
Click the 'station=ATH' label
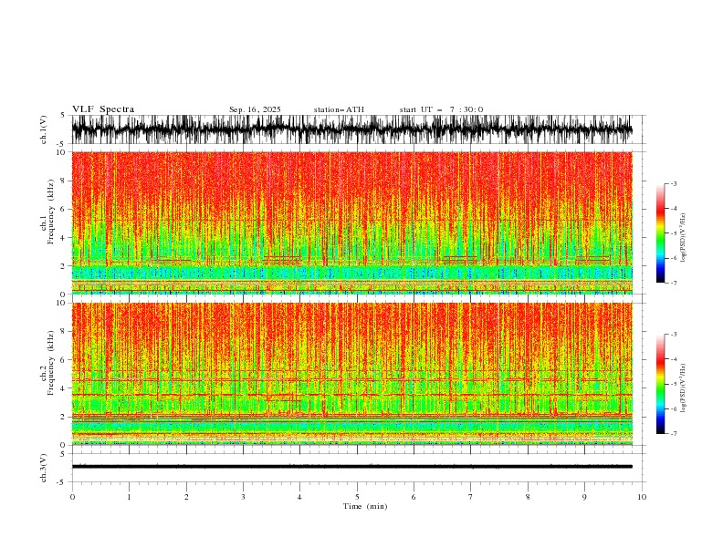339,109
